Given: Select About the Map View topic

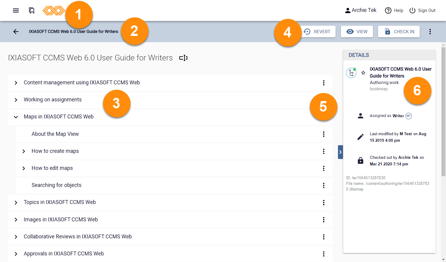Looking at the screenshot, I should coord(55,134).
